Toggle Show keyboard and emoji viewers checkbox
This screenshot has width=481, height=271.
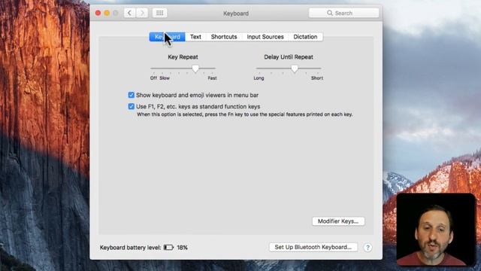tap(132, 95)
